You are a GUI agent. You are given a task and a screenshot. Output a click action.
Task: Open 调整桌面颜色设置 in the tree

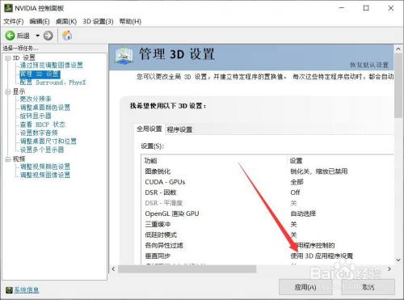45,108
